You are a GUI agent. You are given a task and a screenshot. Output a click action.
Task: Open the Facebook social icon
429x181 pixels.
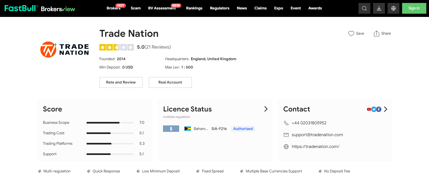tap(379, 109)
